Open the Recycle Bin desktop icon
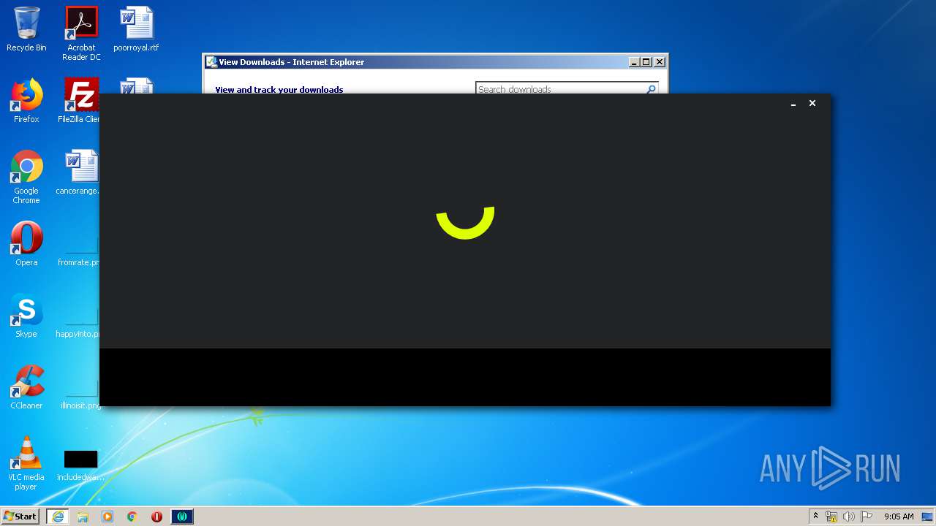The width and height of the screenshot is (936, 526). 26,29
